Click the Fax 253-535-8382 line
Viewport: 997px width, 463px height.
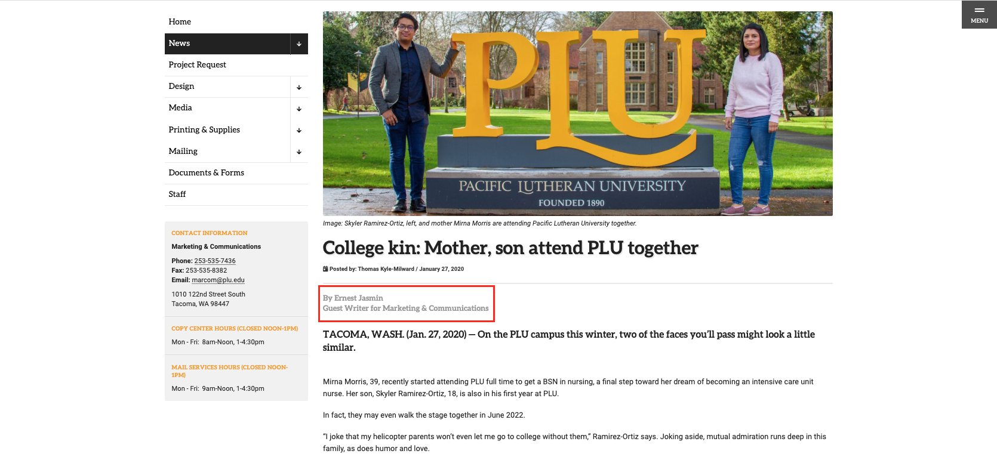199,270
